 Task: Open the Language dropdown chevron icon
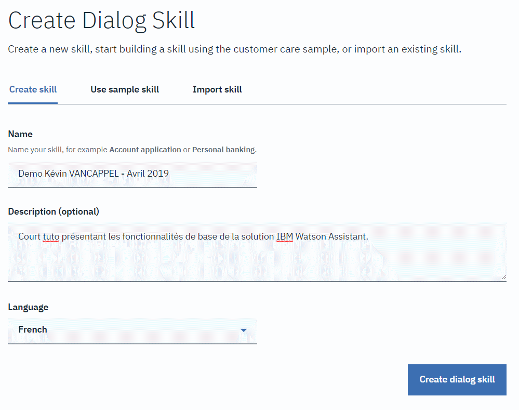click(x=244, y=330)
